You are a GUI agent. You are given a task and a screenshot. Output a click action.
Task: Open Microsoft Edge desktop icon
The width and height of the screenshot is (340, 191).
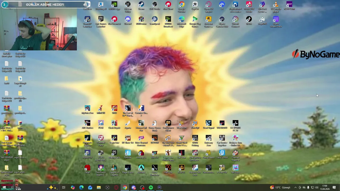(181, 22)
